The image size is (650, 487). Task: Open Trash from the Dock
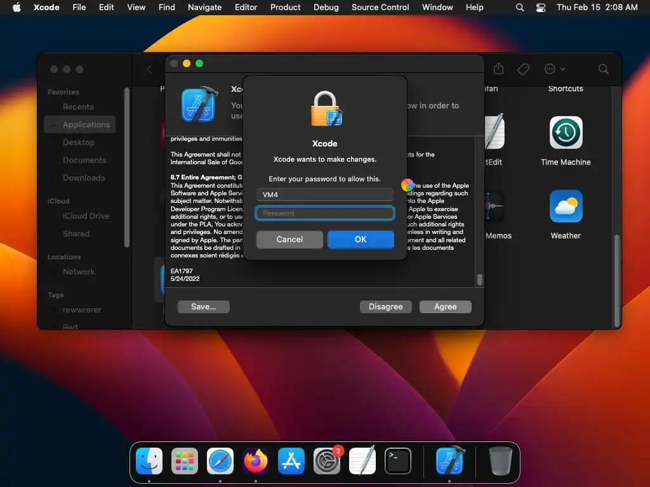pos(500,461)
